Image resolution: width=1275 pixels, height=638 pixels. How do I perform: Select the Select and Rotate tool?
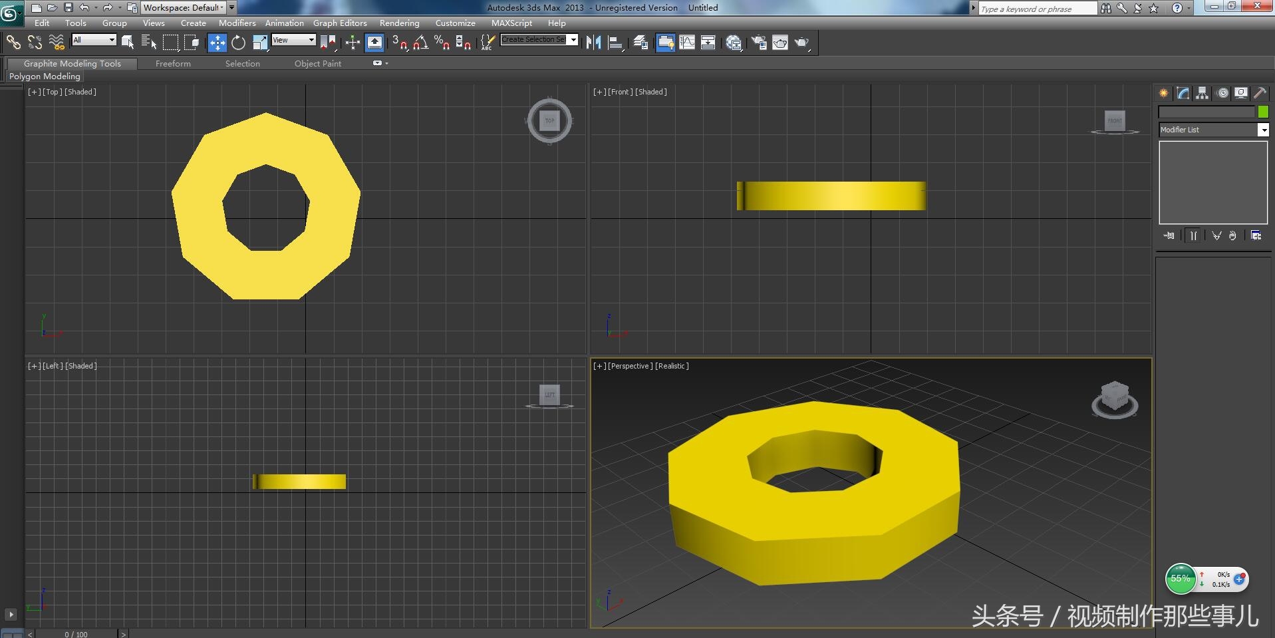pyautogui.click(x=238, y=43)
